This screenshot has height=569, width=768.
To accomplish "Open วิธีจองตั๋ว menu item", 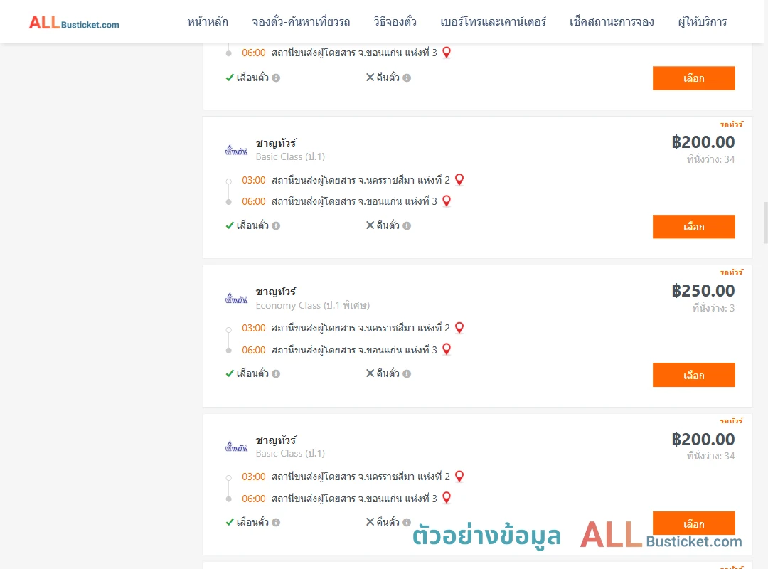I will coord(395,22).
